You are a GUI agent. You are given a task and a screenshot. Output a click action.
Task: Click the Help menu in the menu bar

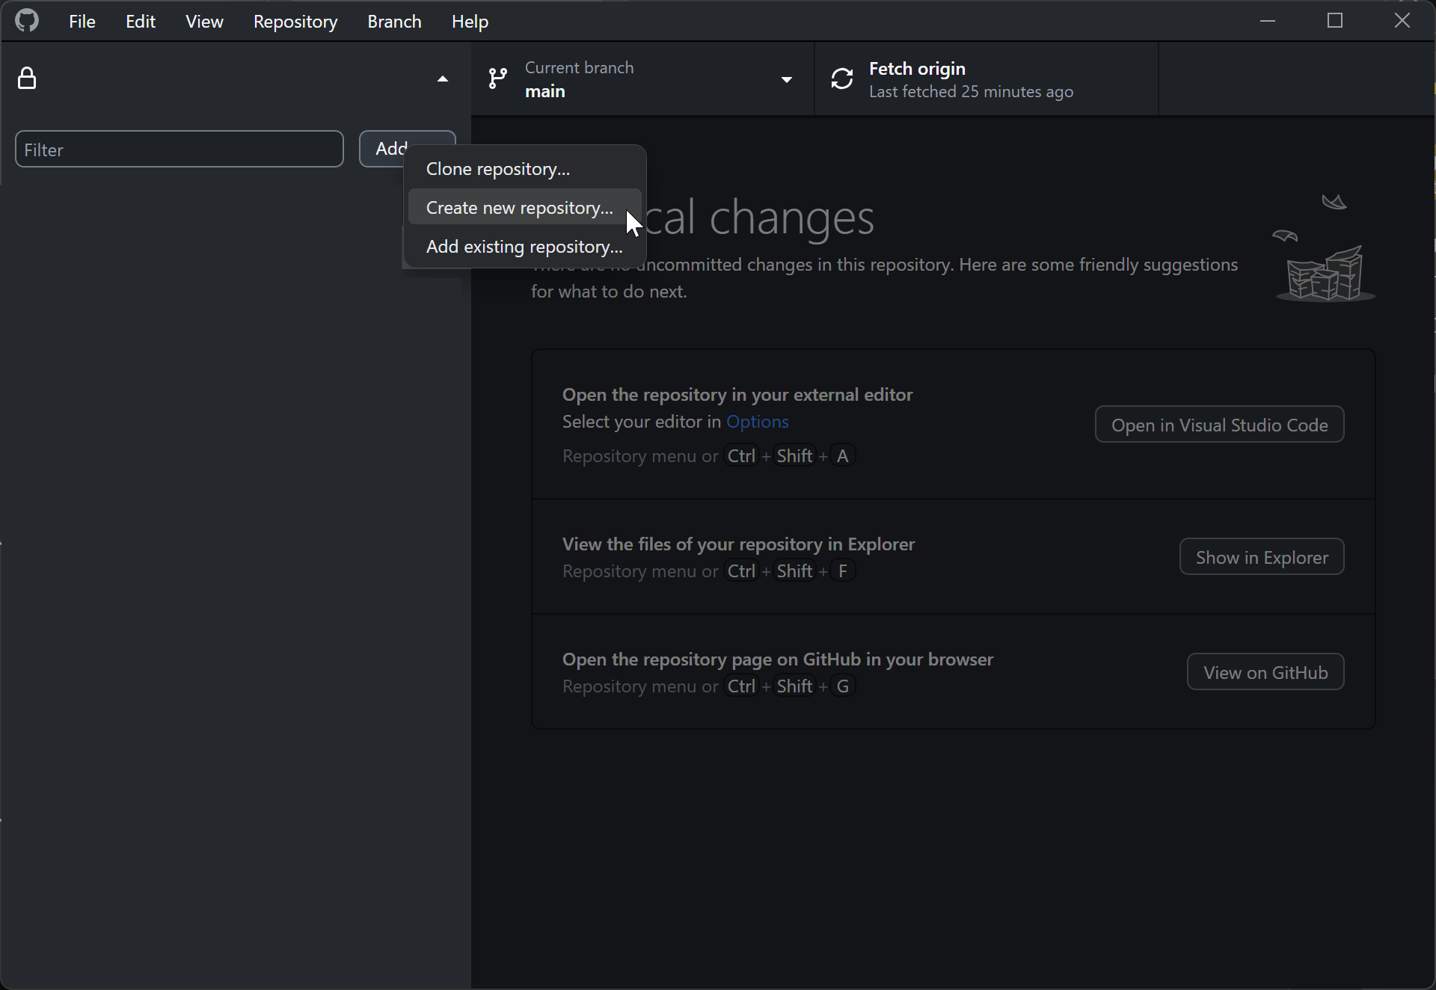click(x=469, y=21)
